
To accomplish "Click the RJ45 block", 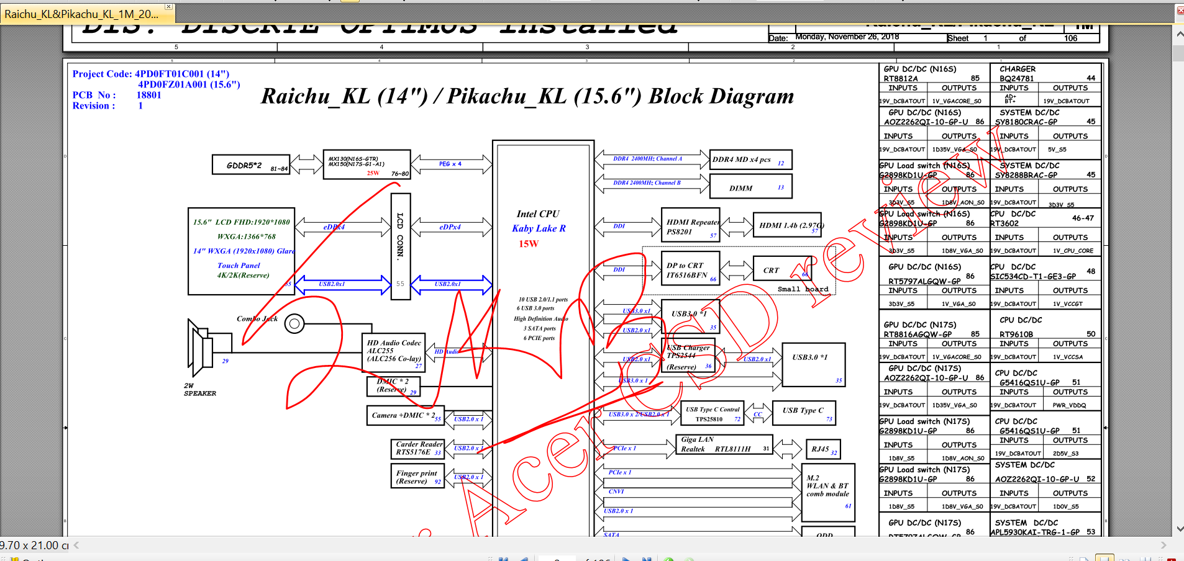I will [823, 449].
